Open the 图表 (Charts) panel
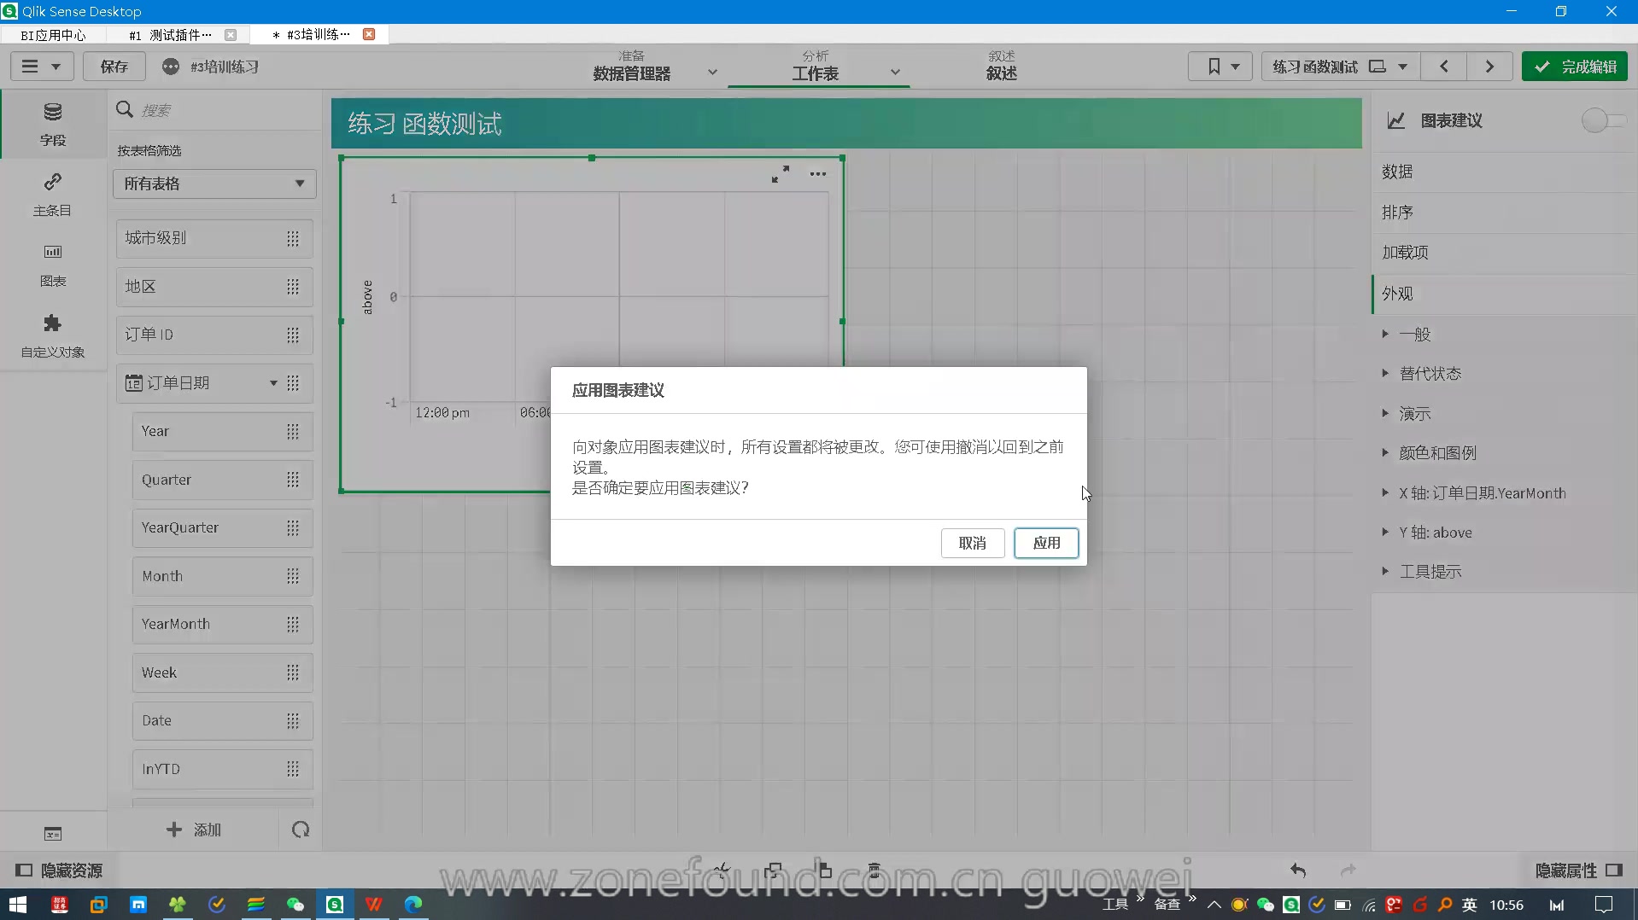Image resolution: width=1638 pixels, height=920 pixels. (x=53, y=265)
